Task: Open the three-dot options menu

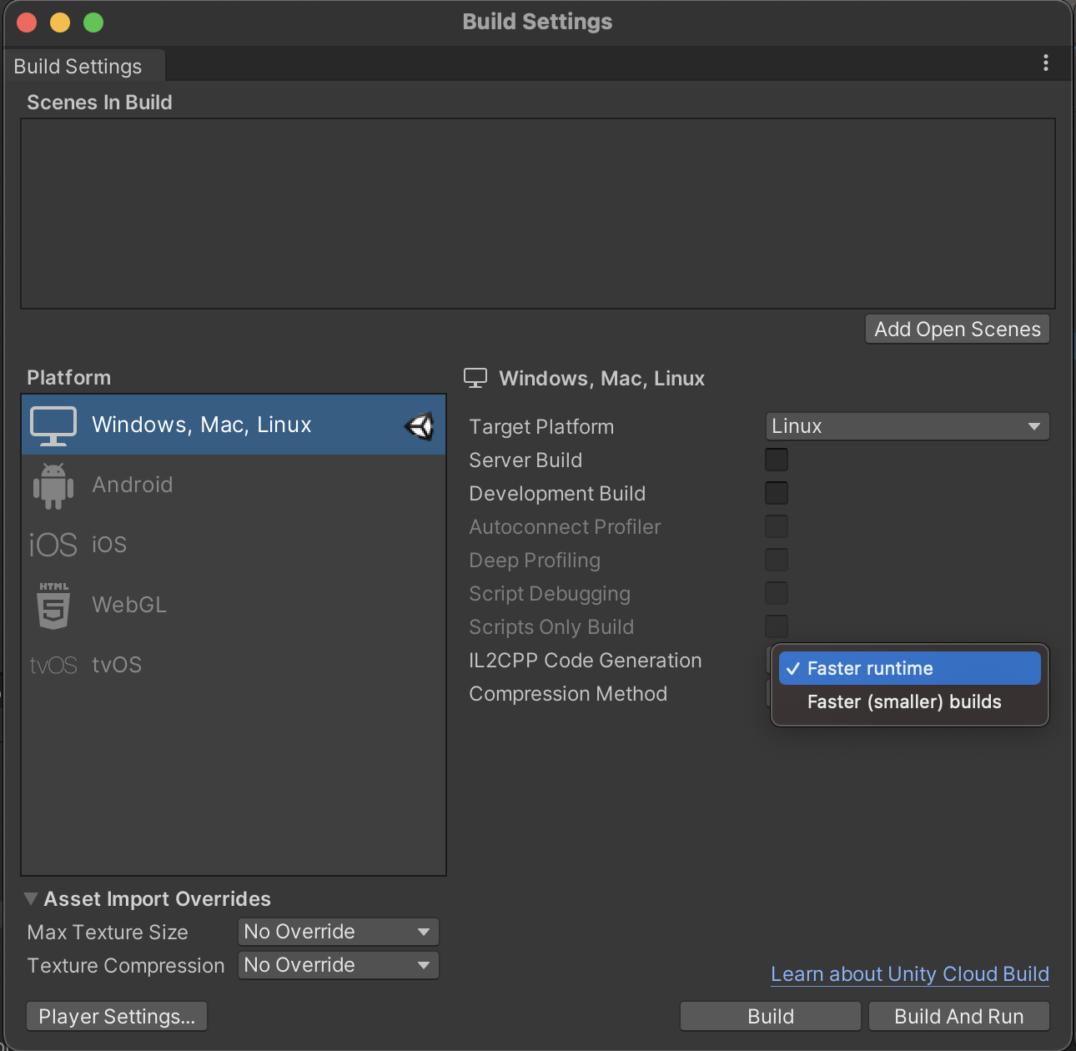Action: pyautogui.click(x=1046, y=63)
